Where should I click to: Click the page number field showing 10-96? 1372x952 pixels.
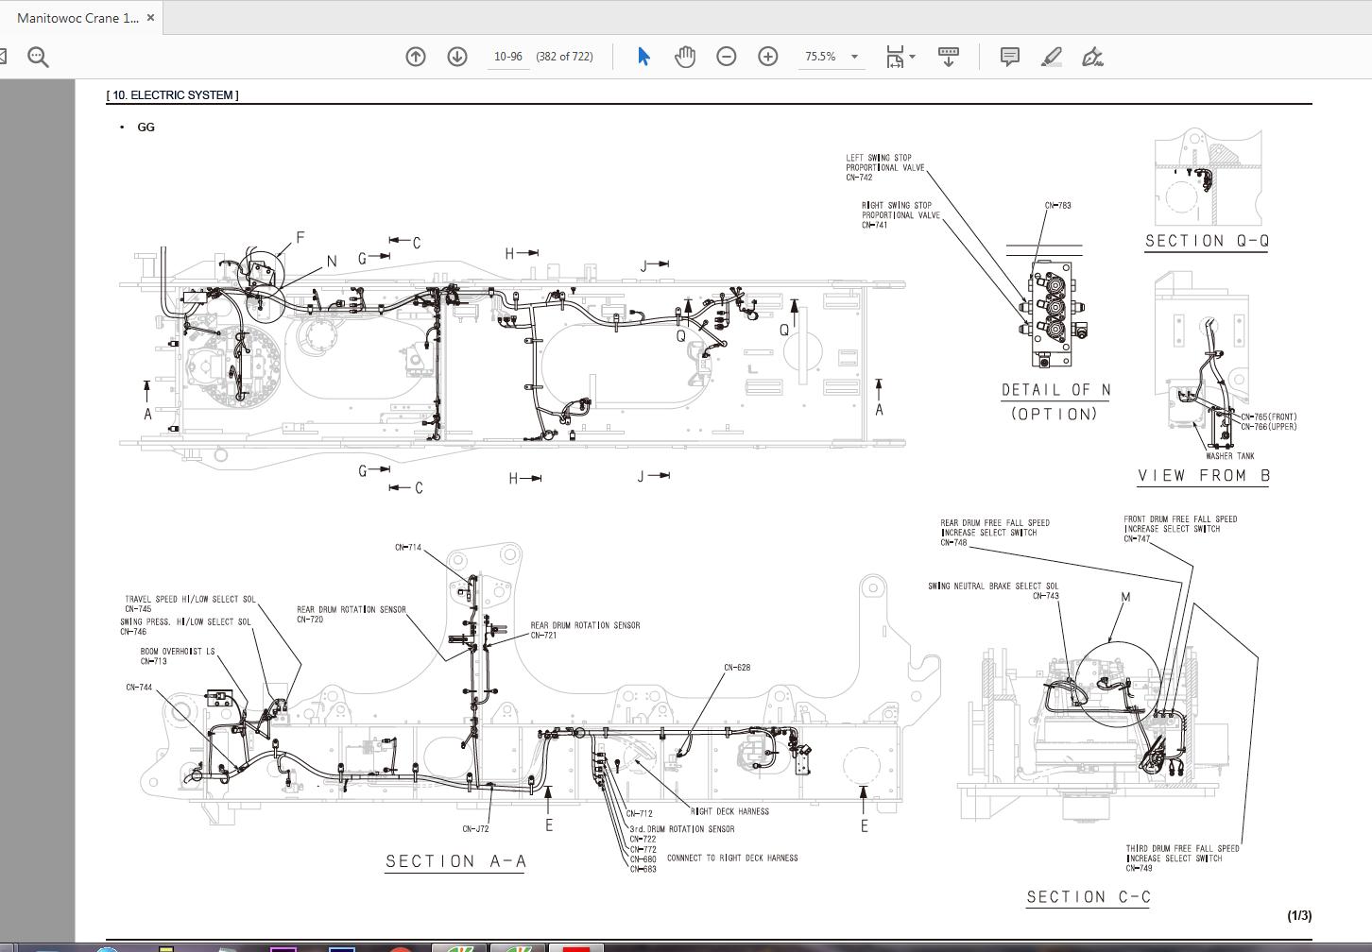point(507,57)
